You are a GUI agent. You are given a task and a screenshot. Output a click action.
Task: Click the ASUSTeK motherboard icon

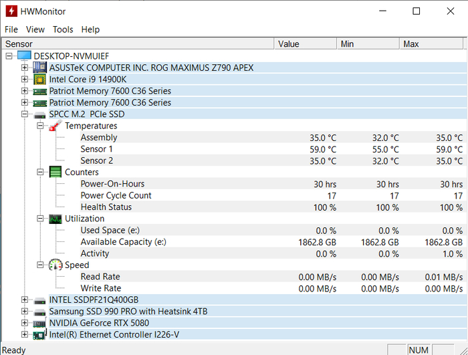coord(40,68)
